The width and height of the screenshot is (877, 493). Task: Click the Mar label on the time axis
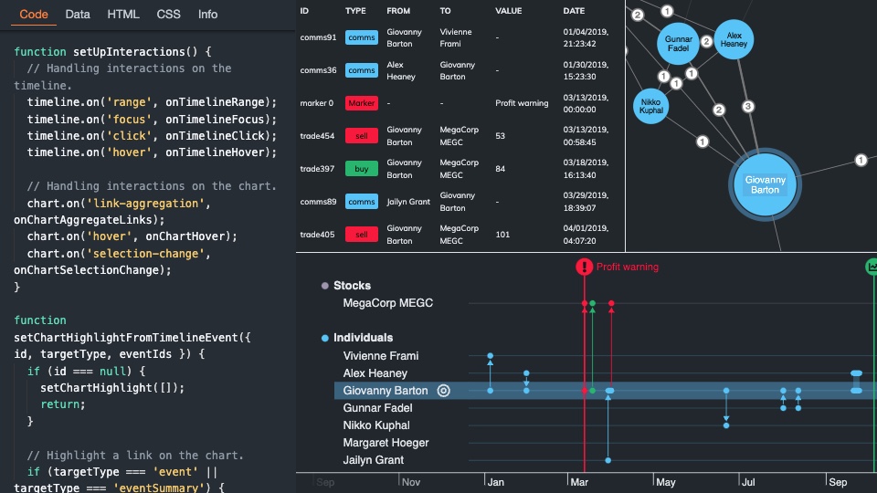(x=578, y=482)
